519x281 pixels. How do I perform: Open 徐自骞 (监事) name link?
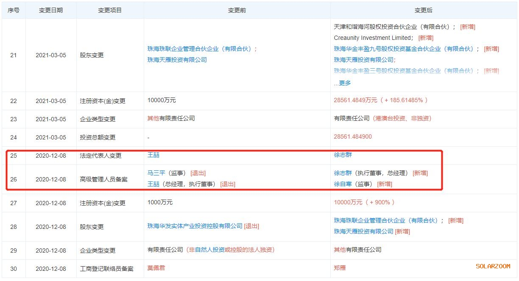pos(343,184)
